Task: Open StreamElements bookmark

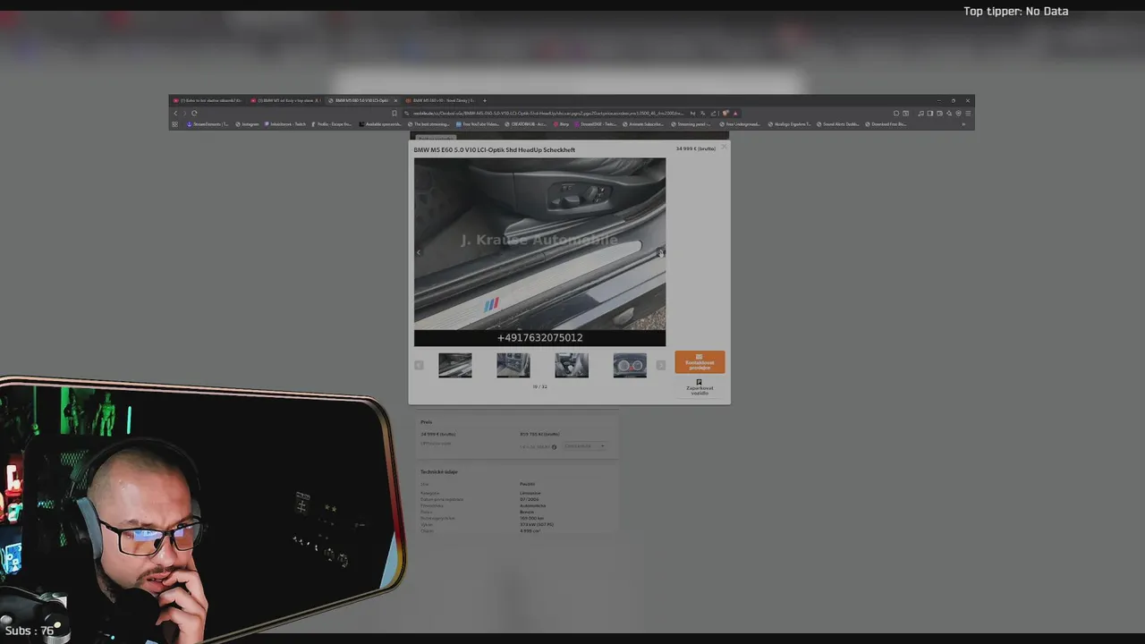Action: [x=207, y=124]
